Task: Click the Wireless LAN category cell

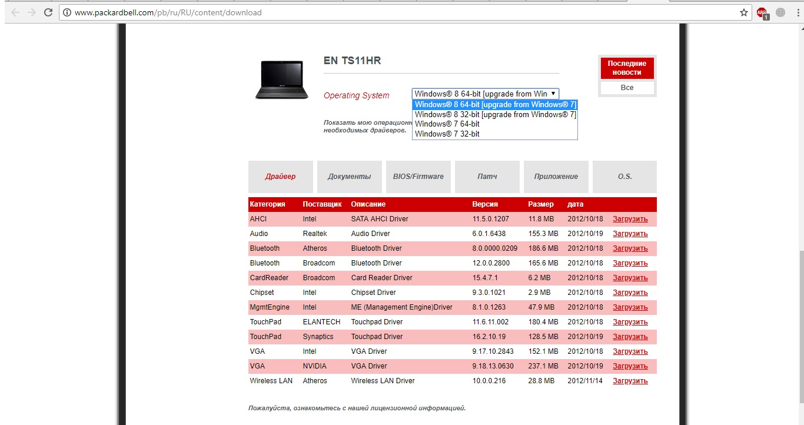Action: pyautogui.click(x=271, y=381)
